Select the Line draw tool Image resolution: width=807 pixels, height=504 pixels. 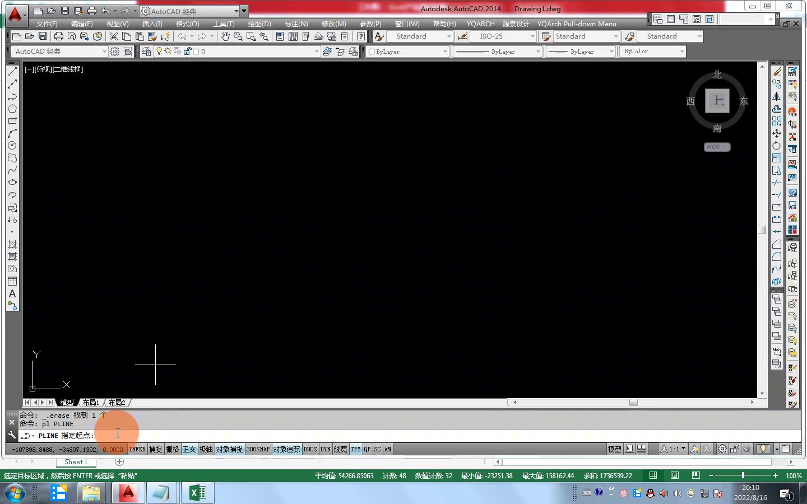[x=12, y=72]
